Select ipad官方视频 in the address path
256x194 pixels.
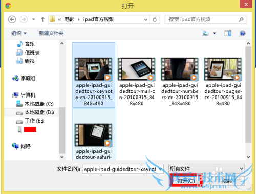tap(98, 19)
